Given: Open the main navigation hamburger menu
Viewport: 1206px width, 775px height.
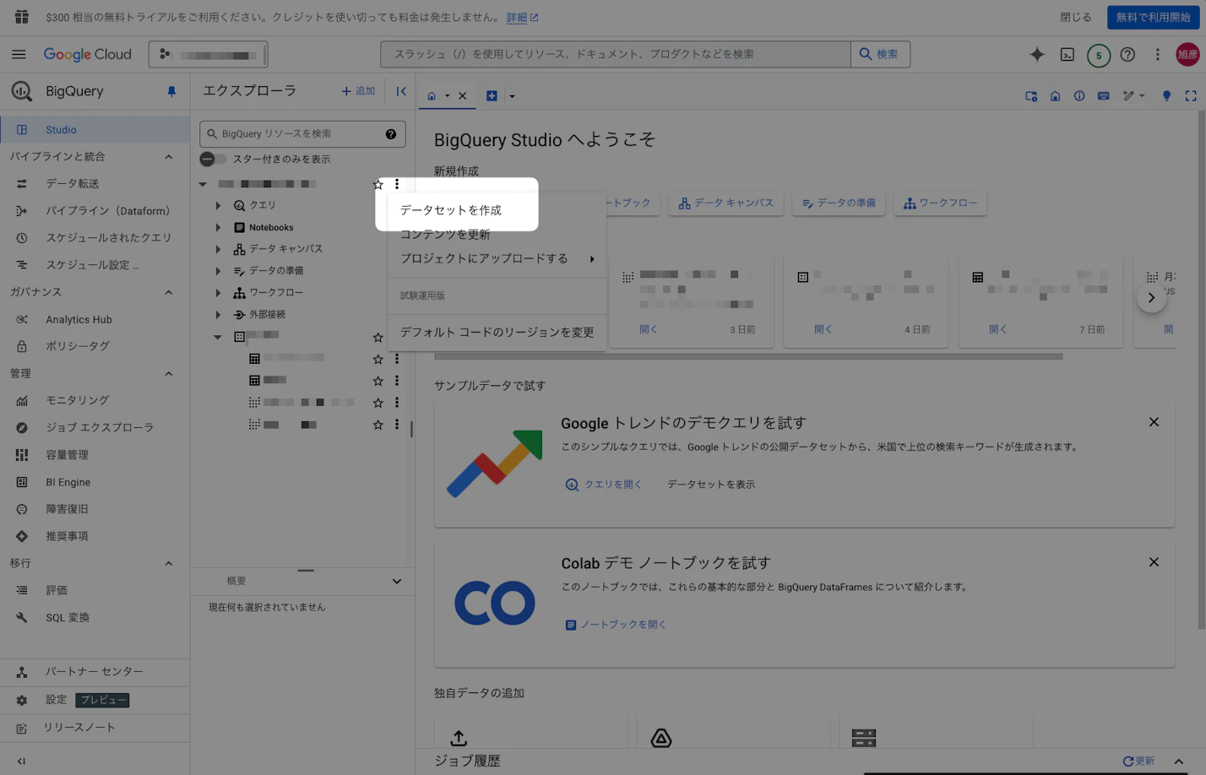Looking at the screenshot, I should pyautogui.click(x=19, y=55).
